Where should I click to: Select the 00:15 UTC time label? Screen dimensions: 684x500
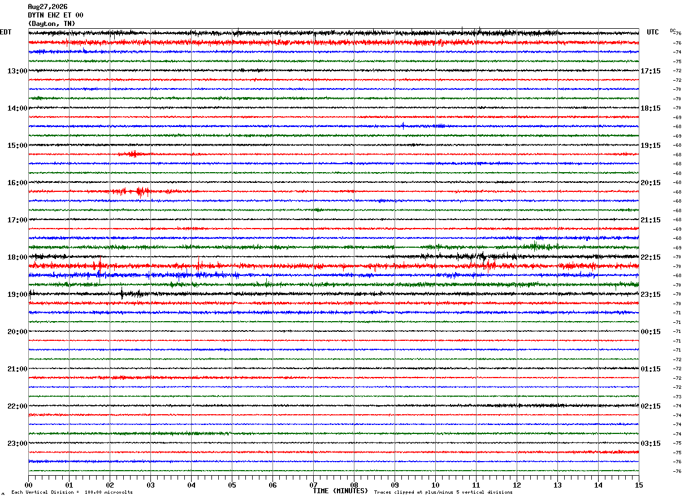pos(651,332)
